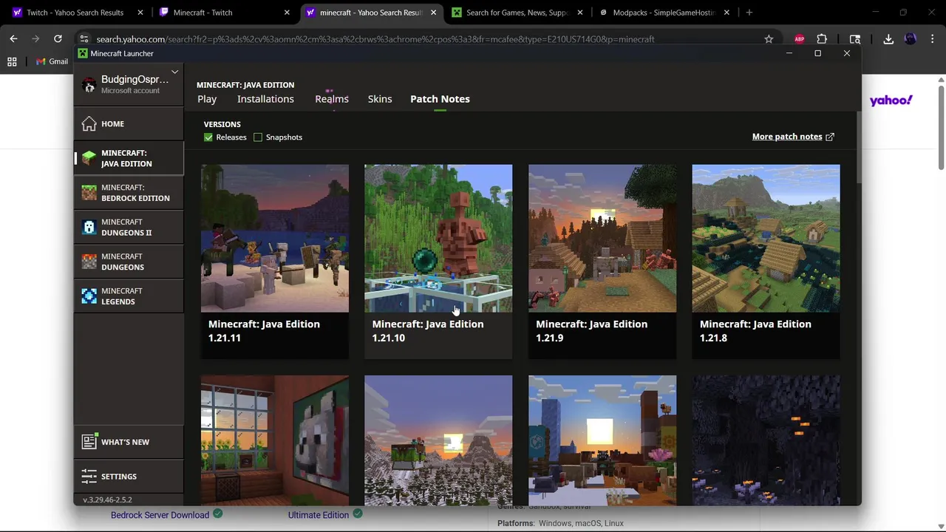
Task: Uncheck the Releases checkbox
Action: (x=208, y=137)
